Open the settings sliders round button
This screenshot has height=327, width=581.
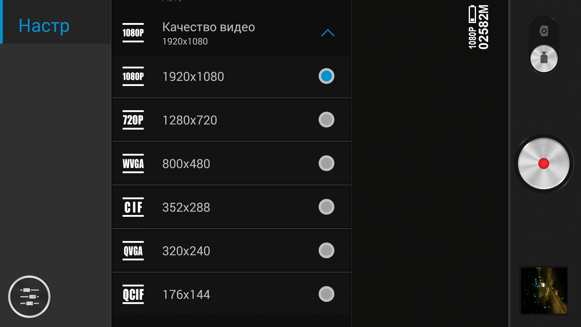(x=29, y=296)
